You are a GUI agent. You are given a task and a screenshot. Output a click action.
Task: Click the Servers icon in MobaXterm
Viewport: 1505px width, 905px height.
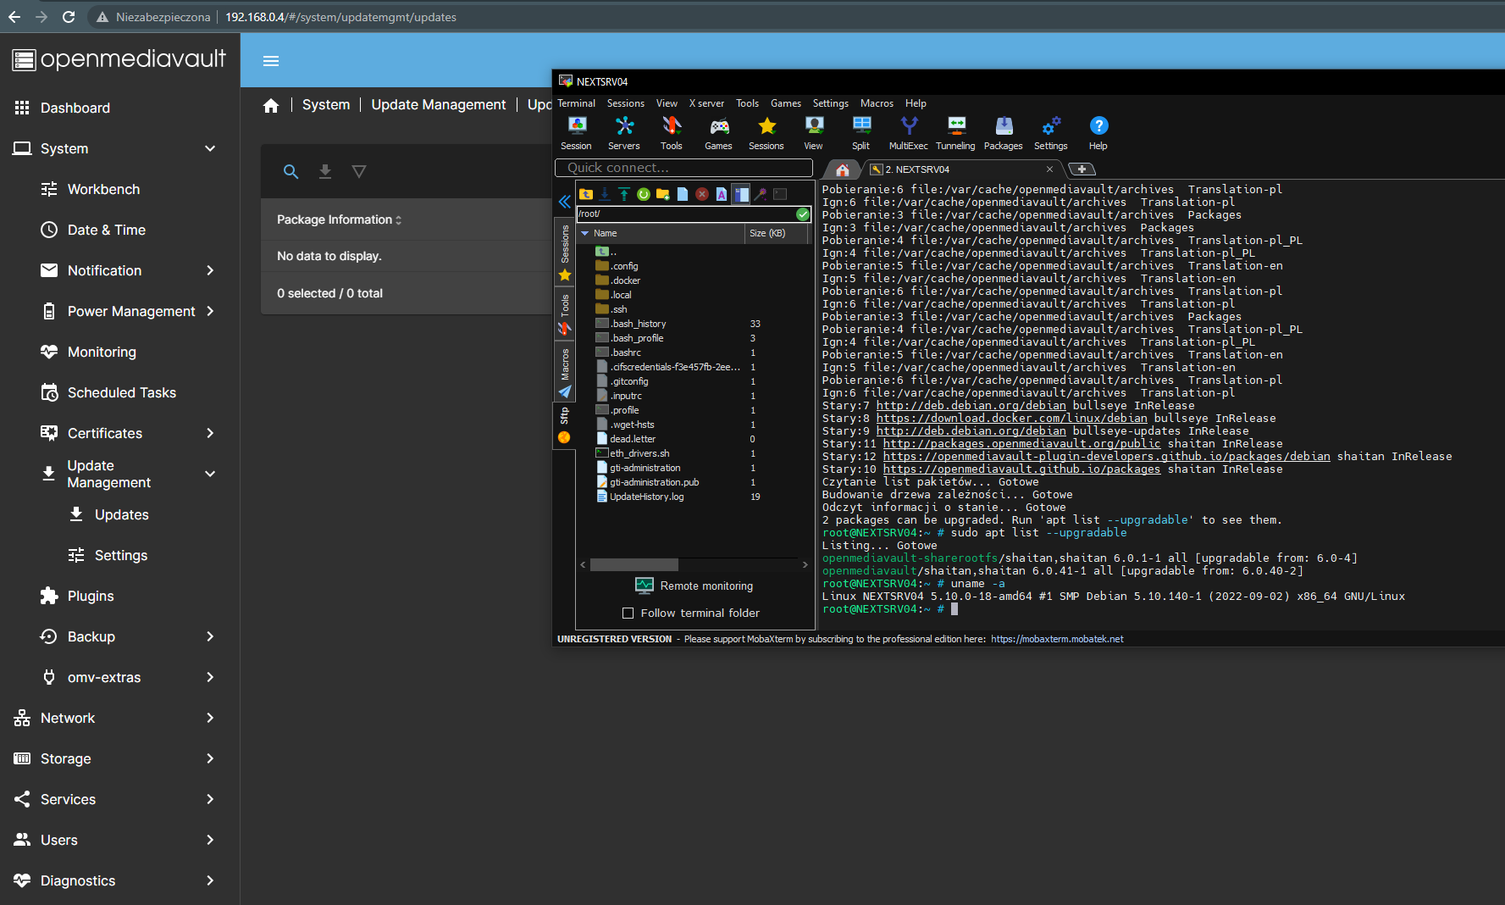[624, 132]
